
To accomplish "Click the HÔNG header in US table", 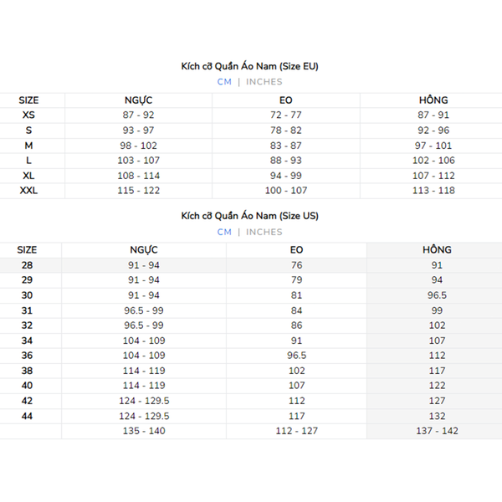I will tap(437, 249).
